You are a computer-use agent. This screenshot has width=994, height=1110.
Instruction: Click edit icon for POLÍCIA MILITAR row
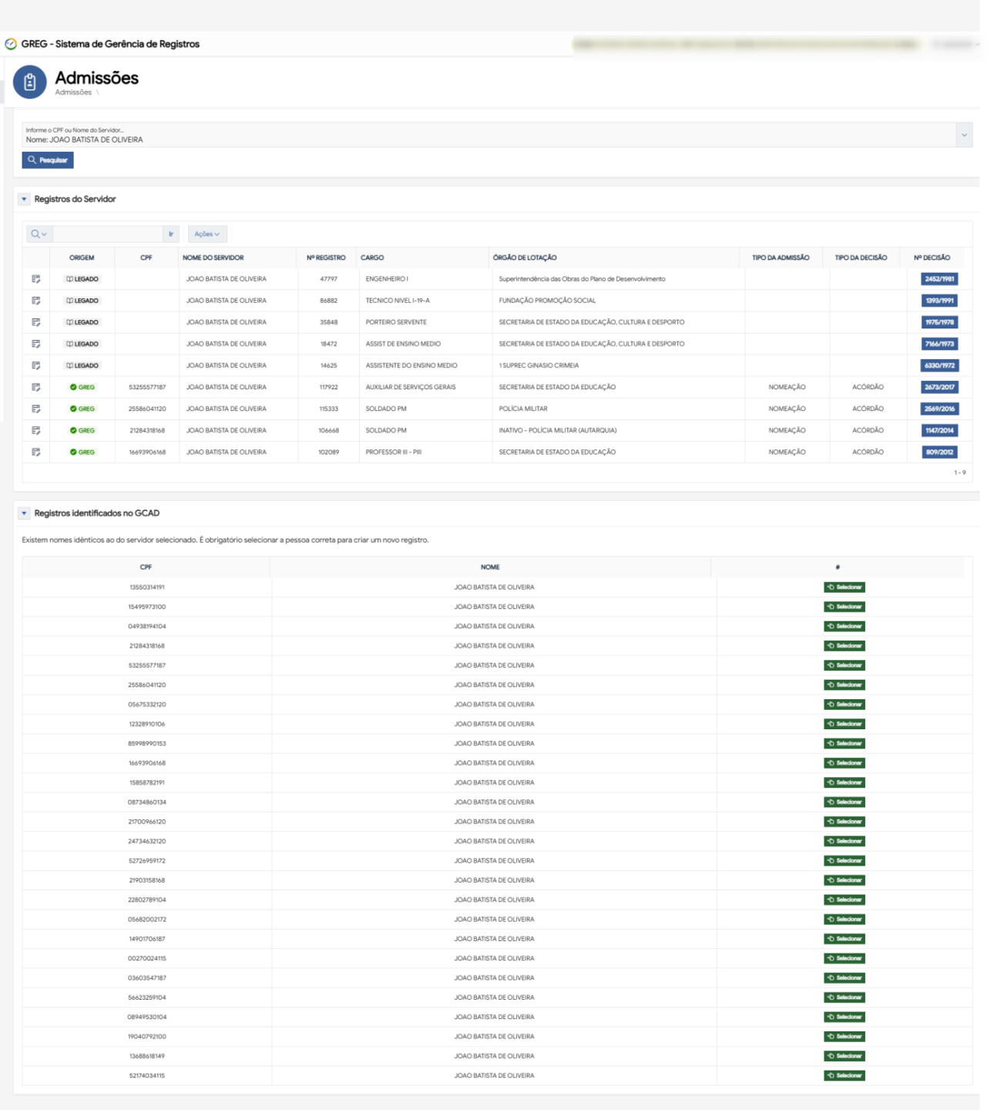(36, 409)
